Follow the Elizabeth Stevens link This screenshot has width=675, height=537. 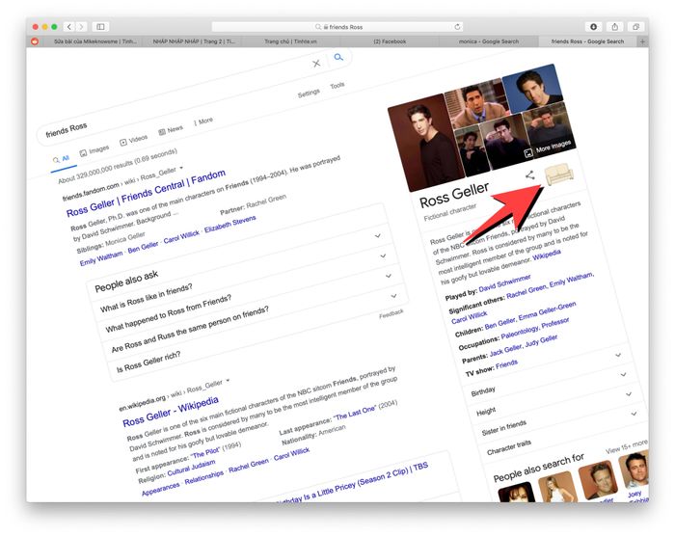coord(229,224)
